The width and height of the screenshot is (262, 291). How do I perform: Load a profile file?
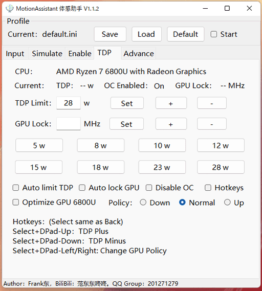[146, 34]
